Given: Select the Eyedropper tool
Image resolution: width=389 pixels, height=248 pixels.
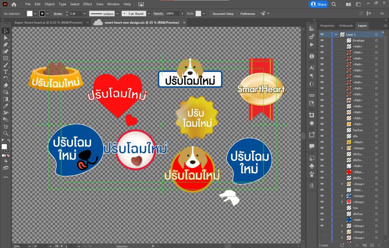Looking at the screenshot, I should 5,106.
